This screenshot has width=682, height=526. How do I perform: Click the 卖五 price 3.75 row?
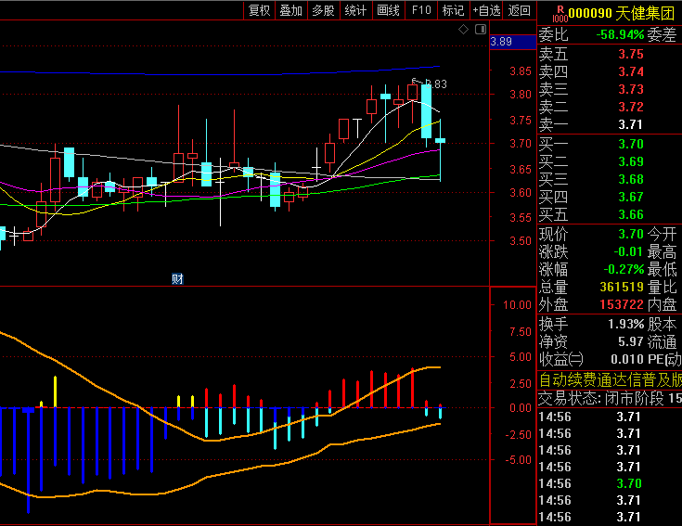[630, 55]
